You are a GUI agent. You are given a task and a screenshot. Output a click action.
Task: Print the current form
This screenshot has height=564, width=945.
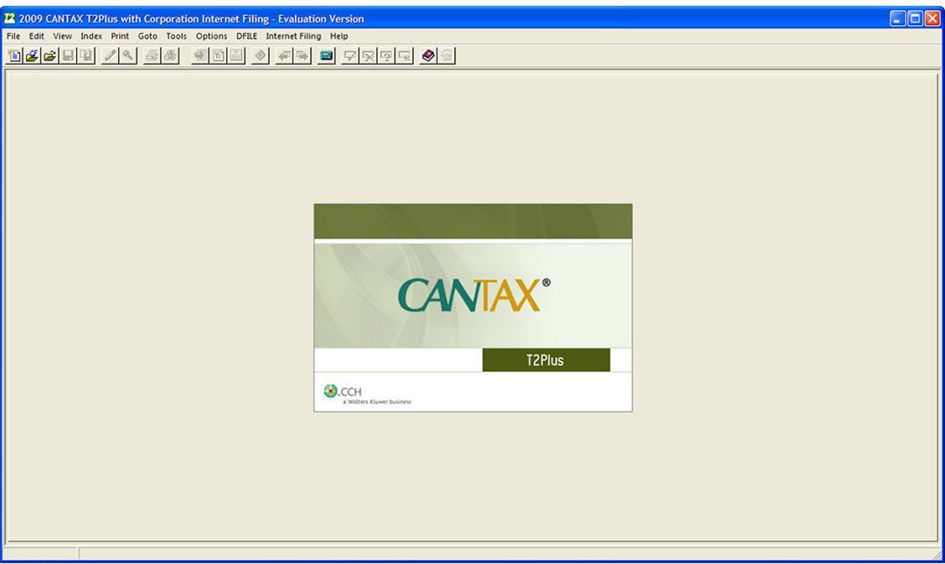pyautogui.click(x=152, y=56)
